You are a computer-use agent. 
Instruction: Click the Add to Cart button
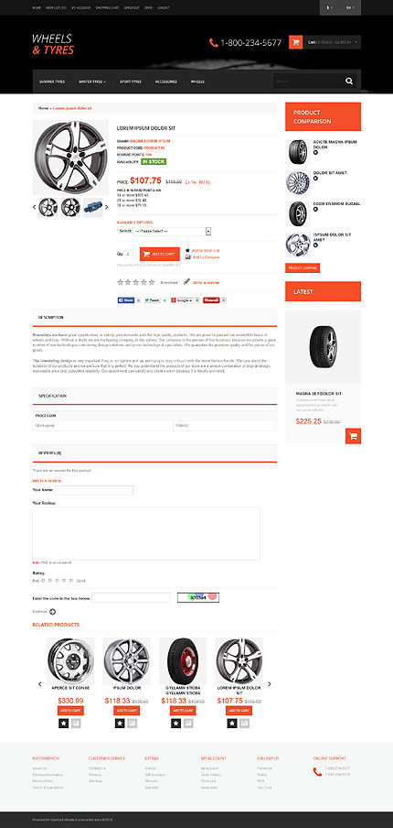click(160, 254)
